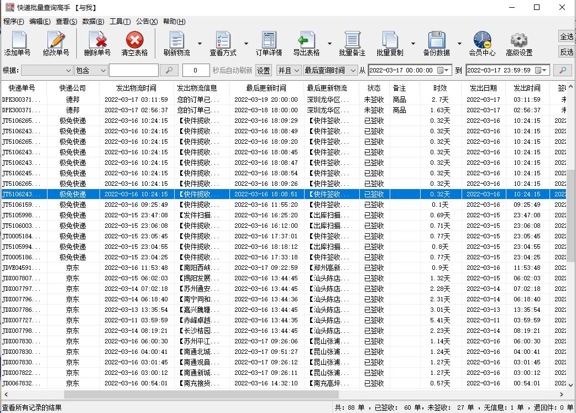The width and height of the screenshot is (576, 413).
Task: Refresh logistics with the 刷新物流 icon
Action: [177, 43]
